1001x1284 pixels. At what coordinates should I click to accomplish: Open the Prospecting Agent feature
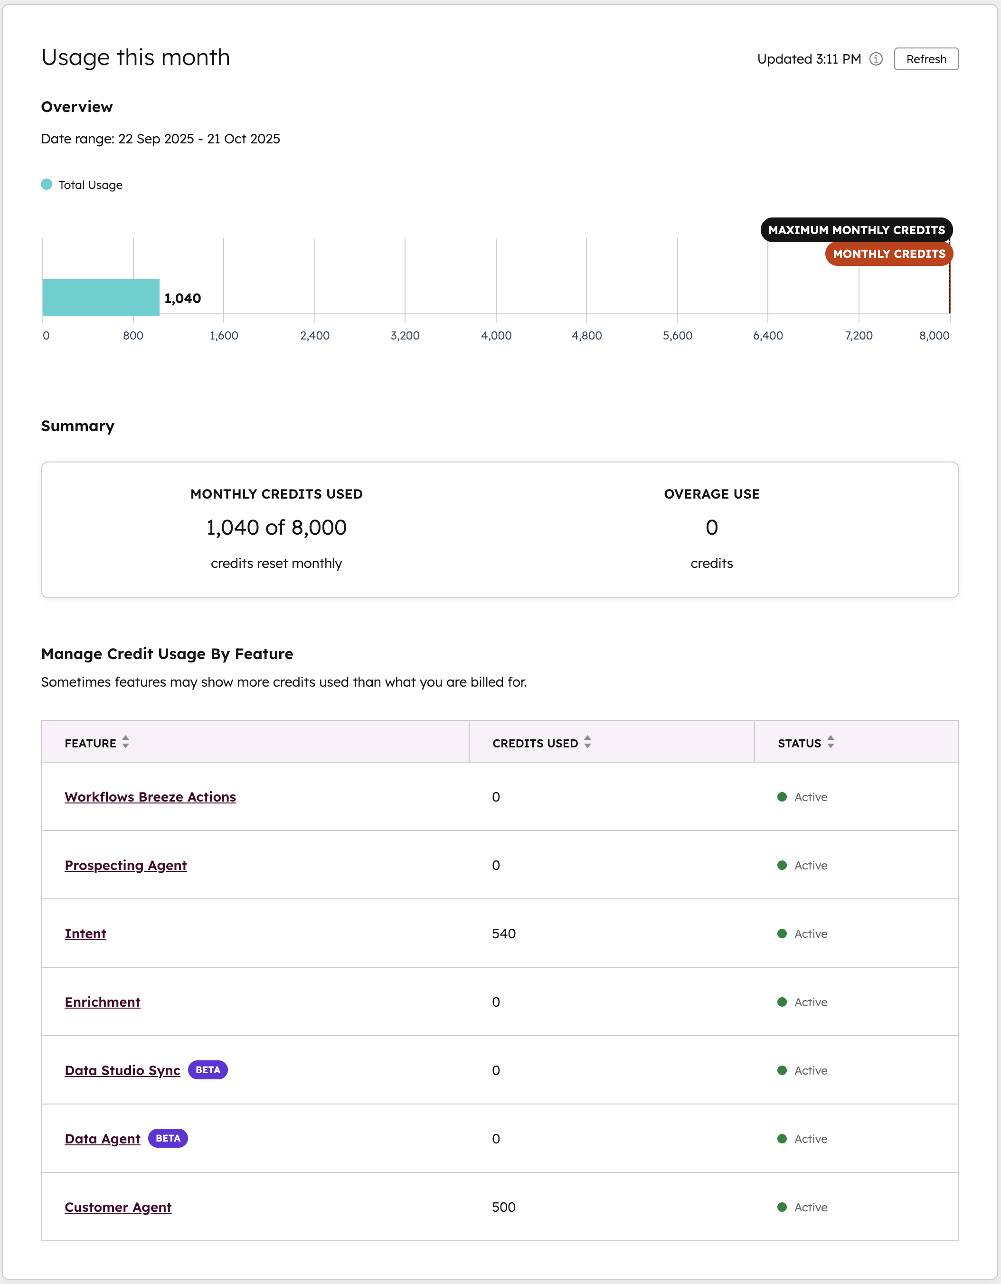pyautogui.click(x=125, y=865)
